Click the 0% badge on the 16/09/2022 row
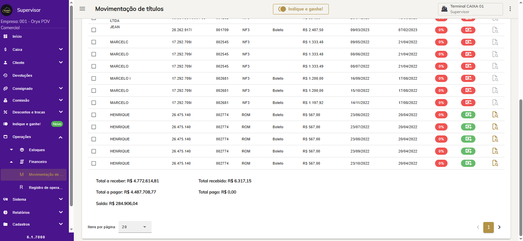Screen dimensions: 523x241 click(441, 78)
